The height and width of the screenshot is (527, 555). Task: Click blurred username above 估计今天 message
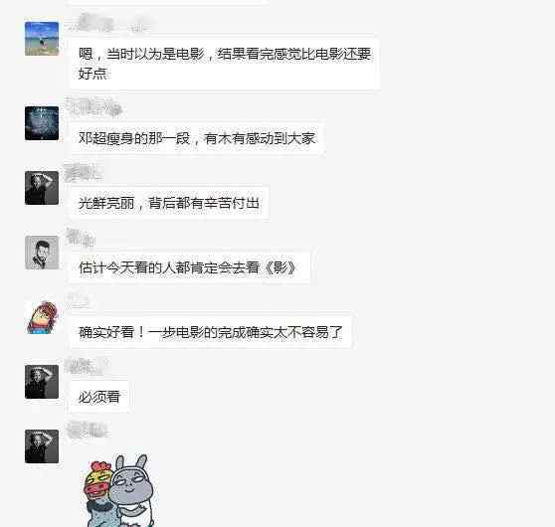(80, 237)
